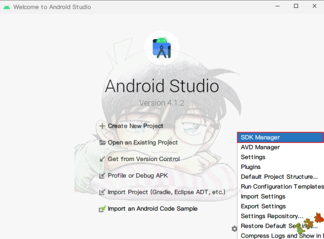Screen dimensions: 324x239
Task: Click the Get from Version Control arrow icon
Action: point(102,159)
